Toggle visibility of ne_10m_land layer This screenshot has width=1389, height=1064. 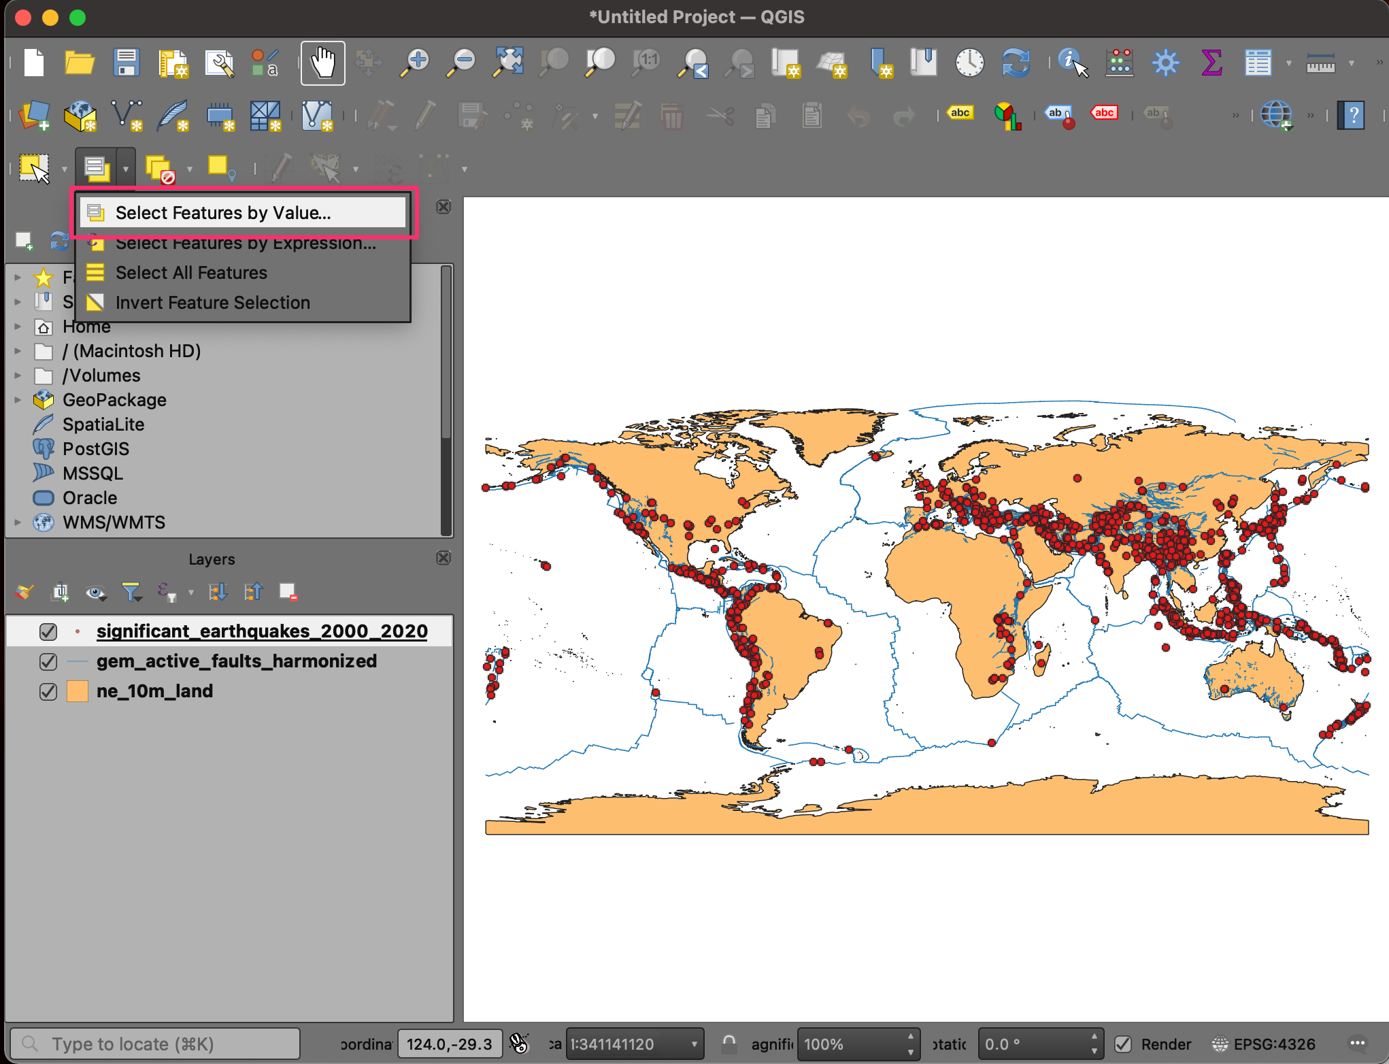(48, 691)
